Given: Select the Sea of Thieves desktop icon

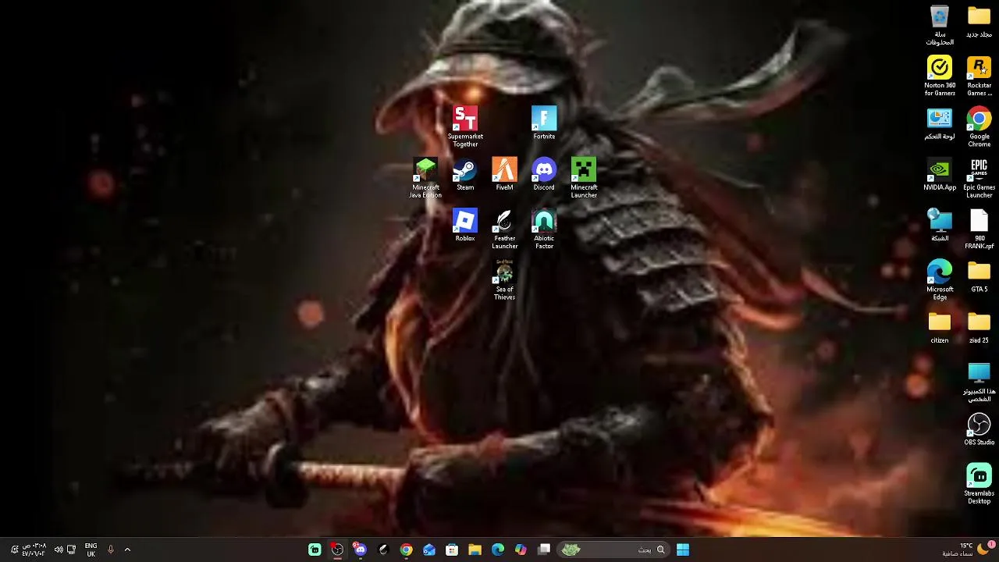Looking at the screenshot, I should (504, 279).
